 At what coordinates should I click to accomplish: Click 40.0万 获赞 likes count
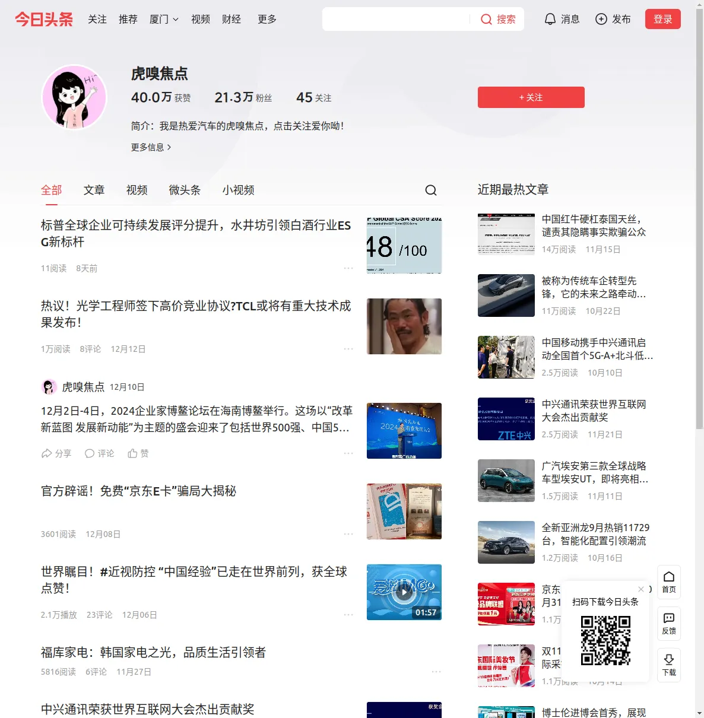click(x=161, y=97)
